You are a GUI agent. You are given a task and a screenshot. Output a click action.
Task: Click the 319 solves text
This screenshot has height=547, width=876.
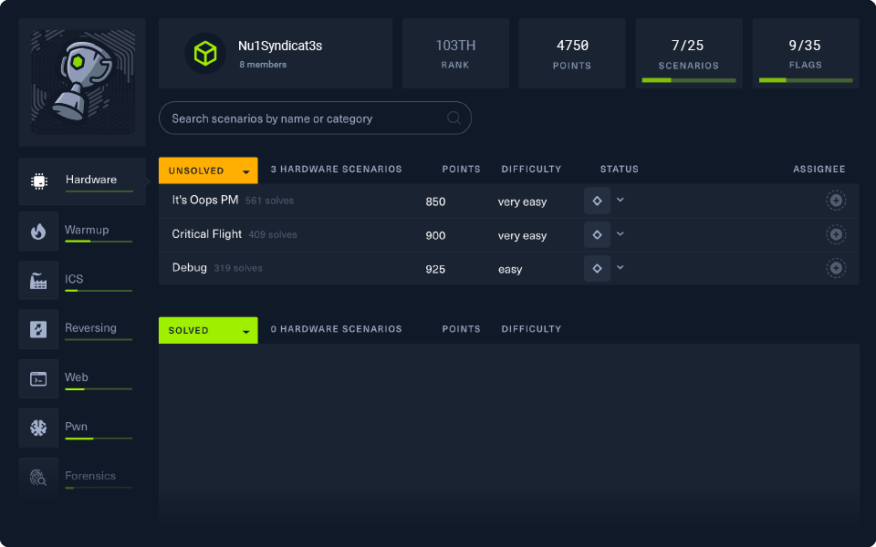pyautogui.click(x=238, y=268)
